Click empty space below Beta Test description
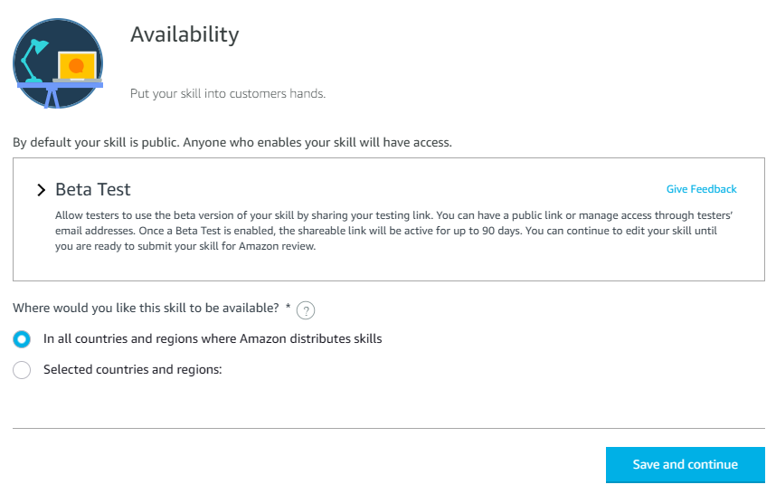Screen dimensions: 776x494 389,267
